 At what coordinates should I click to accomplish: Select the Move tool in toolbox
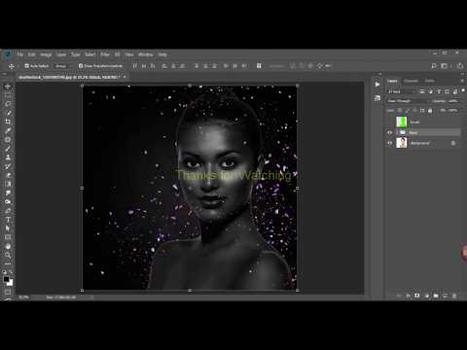pyautogui.click(x=8, y=87)
